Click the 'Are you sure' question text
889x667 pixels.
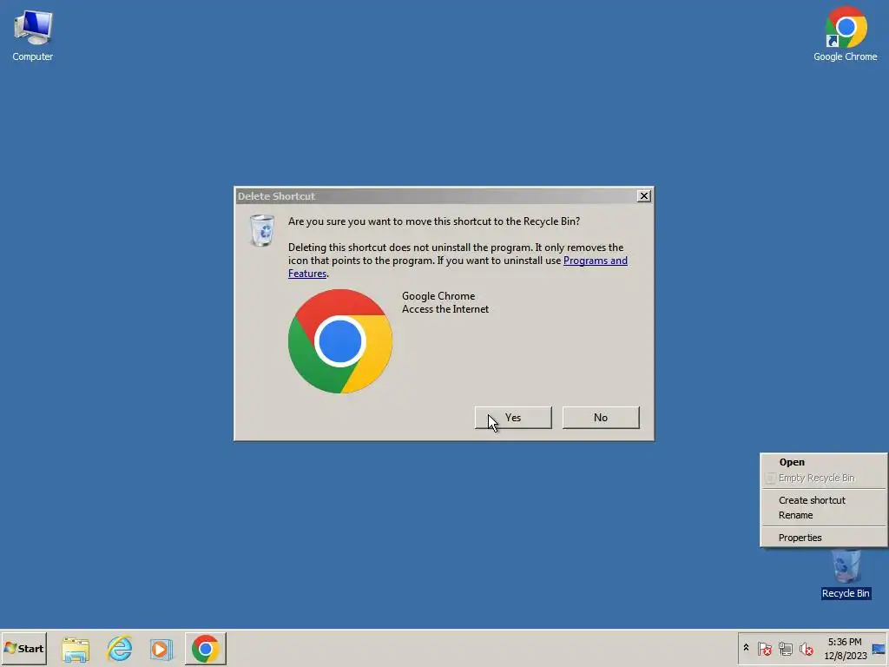pyautogui.click(x=434, y=221)
